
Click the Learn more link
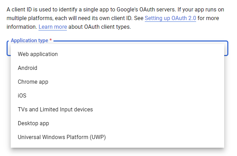tap(53, 27)
